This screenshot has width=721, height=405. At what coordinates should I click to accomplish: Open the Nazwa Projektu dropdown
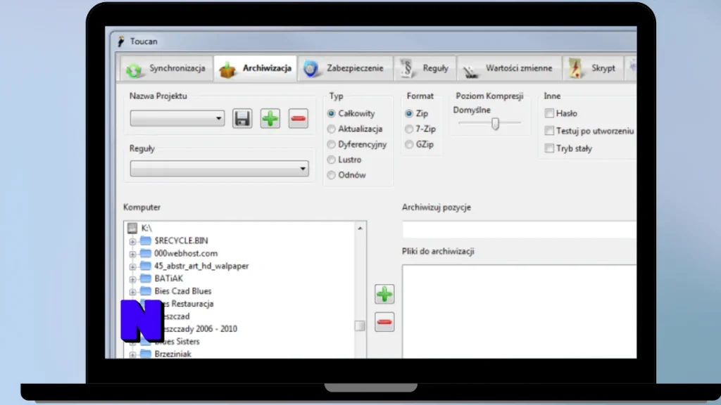pyautogui.click(x=177, y=118)
